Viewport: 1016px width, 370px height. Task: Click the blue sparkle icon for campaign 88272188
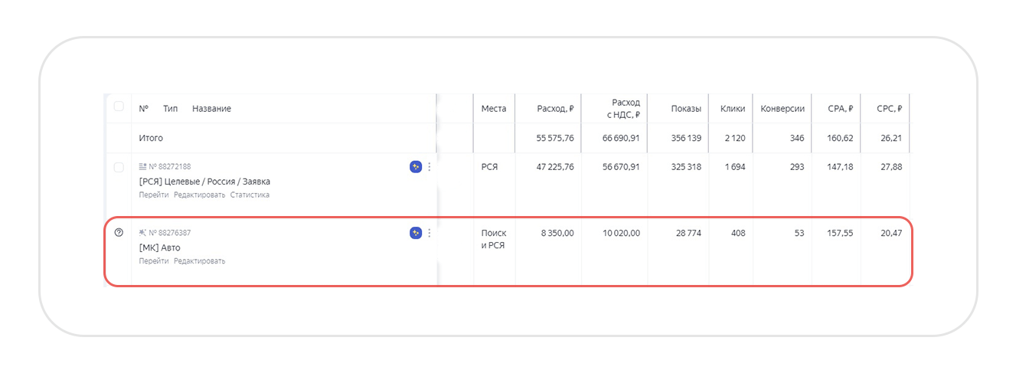[416, 167]
